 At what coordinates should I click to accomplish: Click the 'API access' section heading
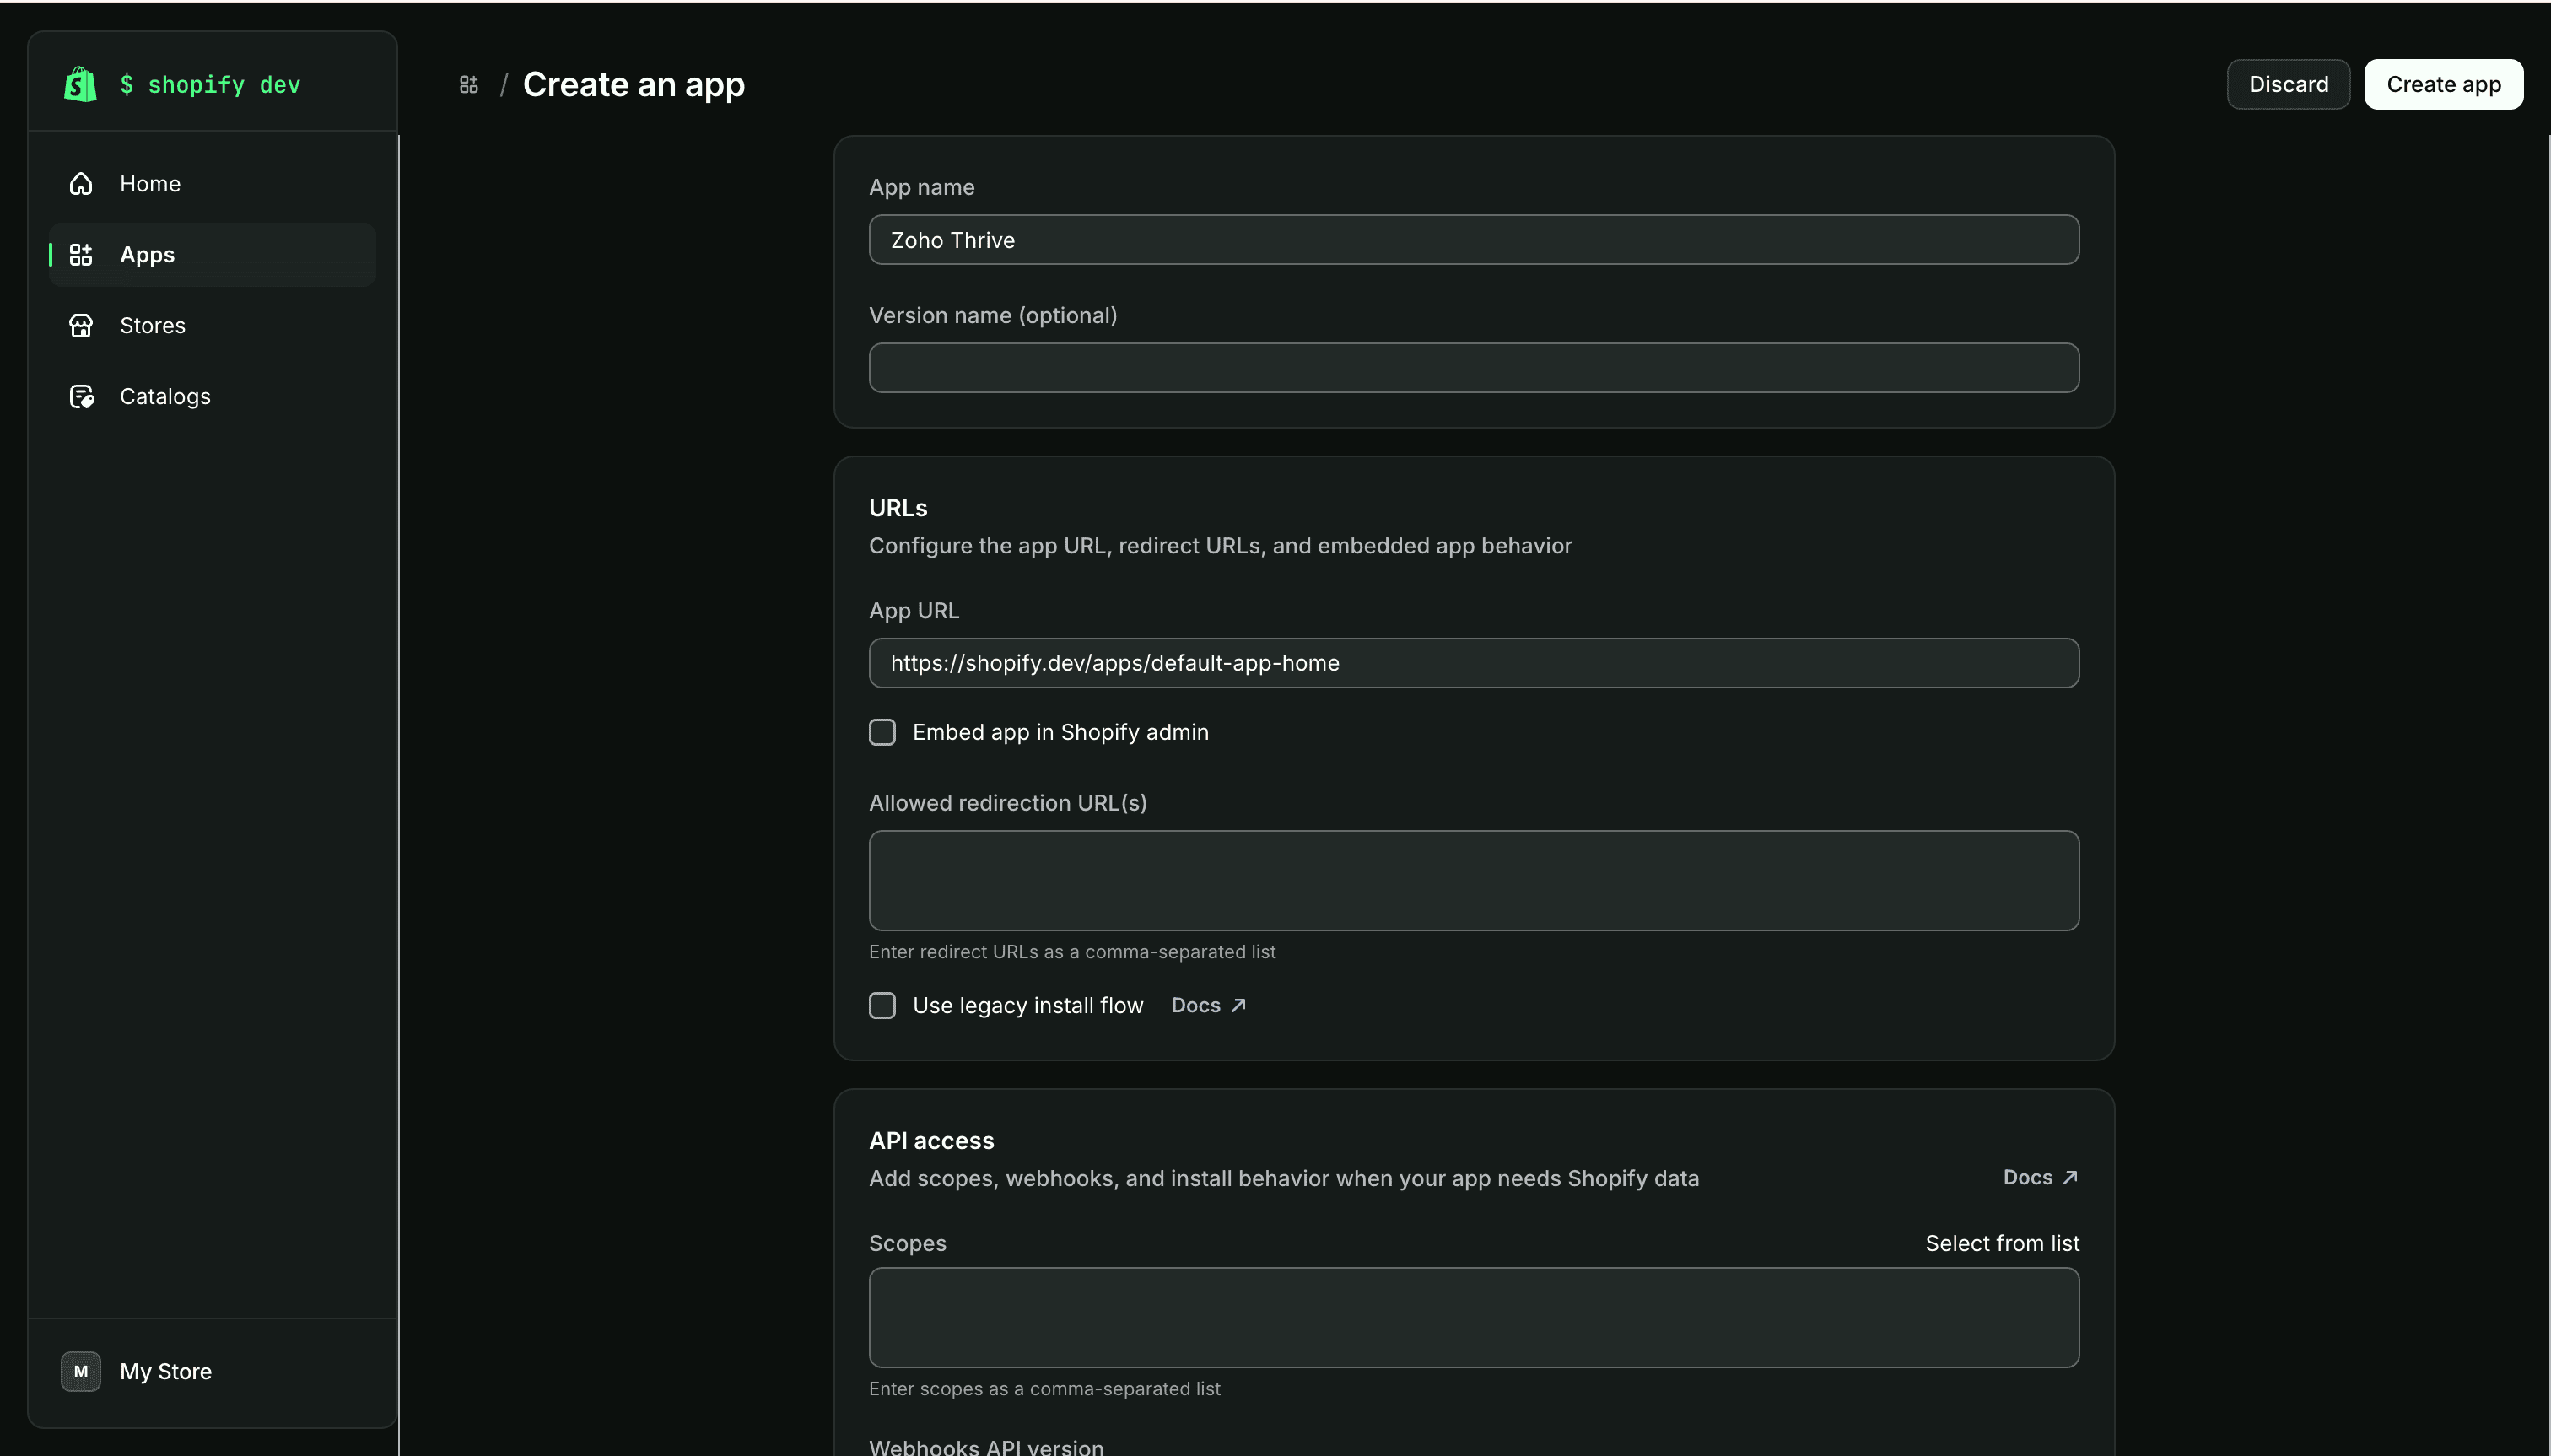[931, 1141]
